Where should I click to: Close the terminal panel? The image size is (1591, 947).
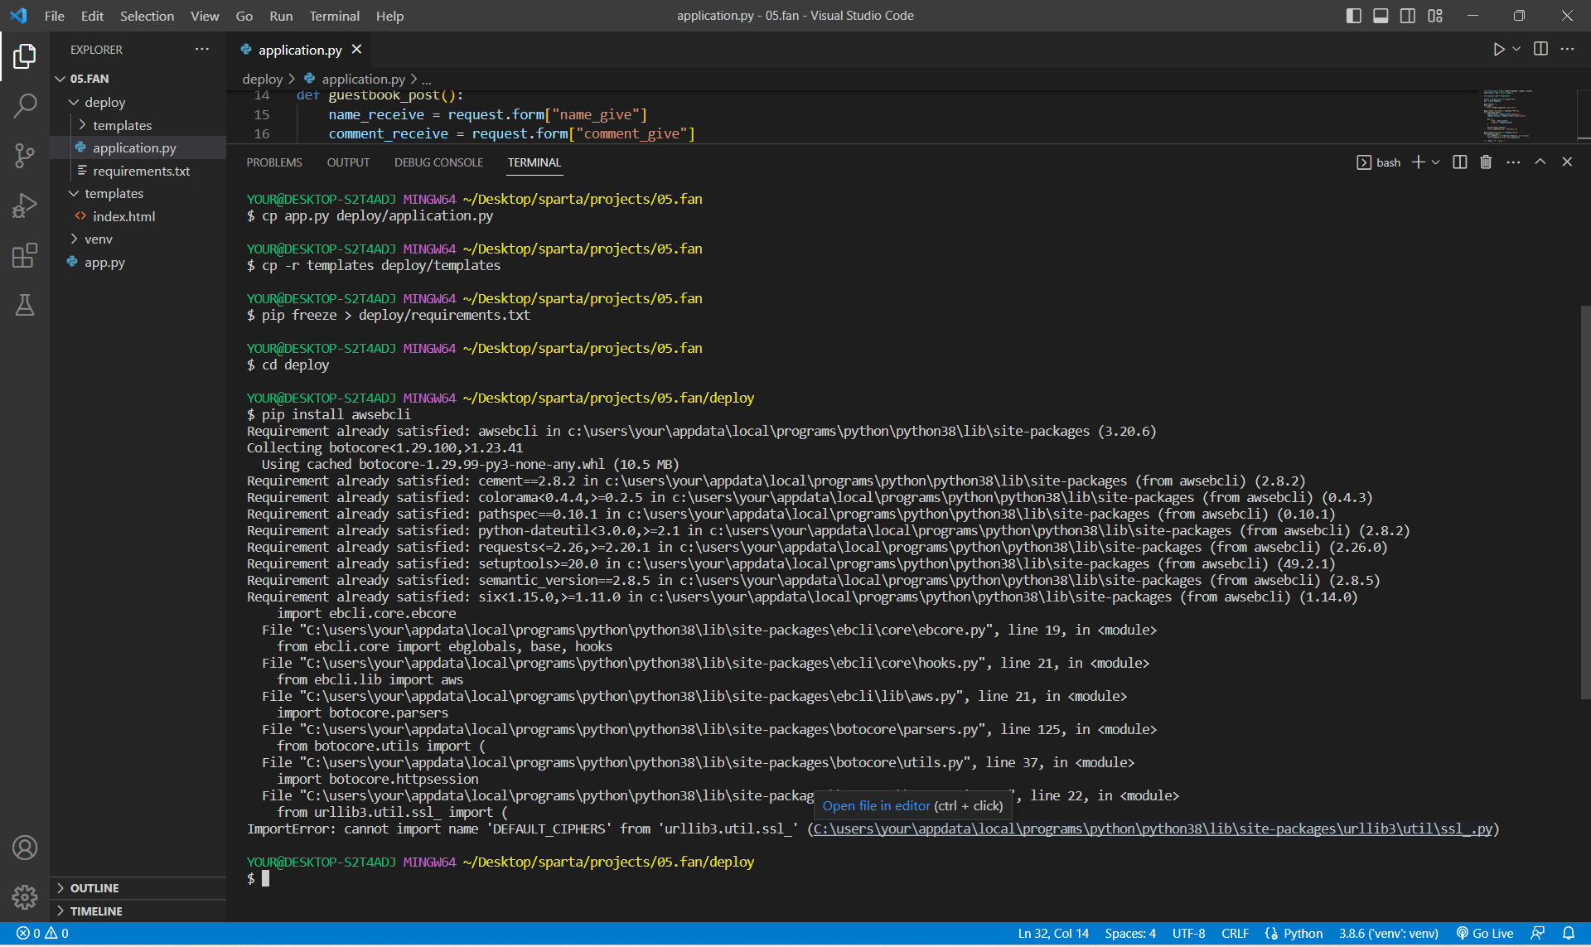[1567, 162]
